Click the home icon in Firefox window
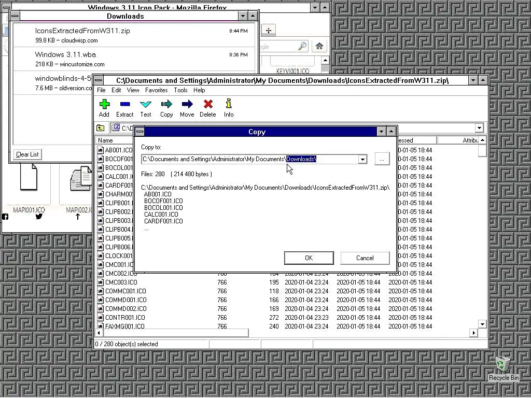Viewport: 531px width, 398px height. 319,46
